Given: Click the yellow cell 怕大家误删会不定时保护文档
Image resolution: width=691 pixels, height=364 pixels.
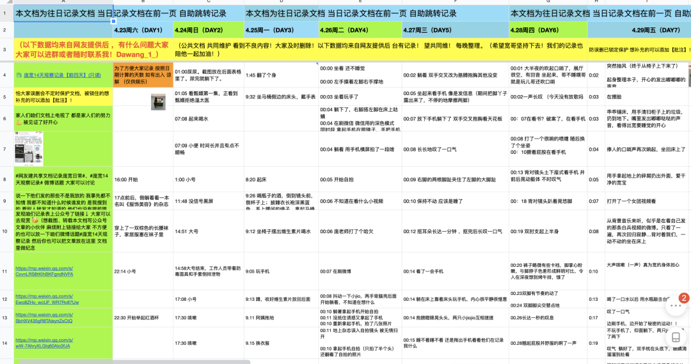Looking at the screenshot, I should point(63,96).
